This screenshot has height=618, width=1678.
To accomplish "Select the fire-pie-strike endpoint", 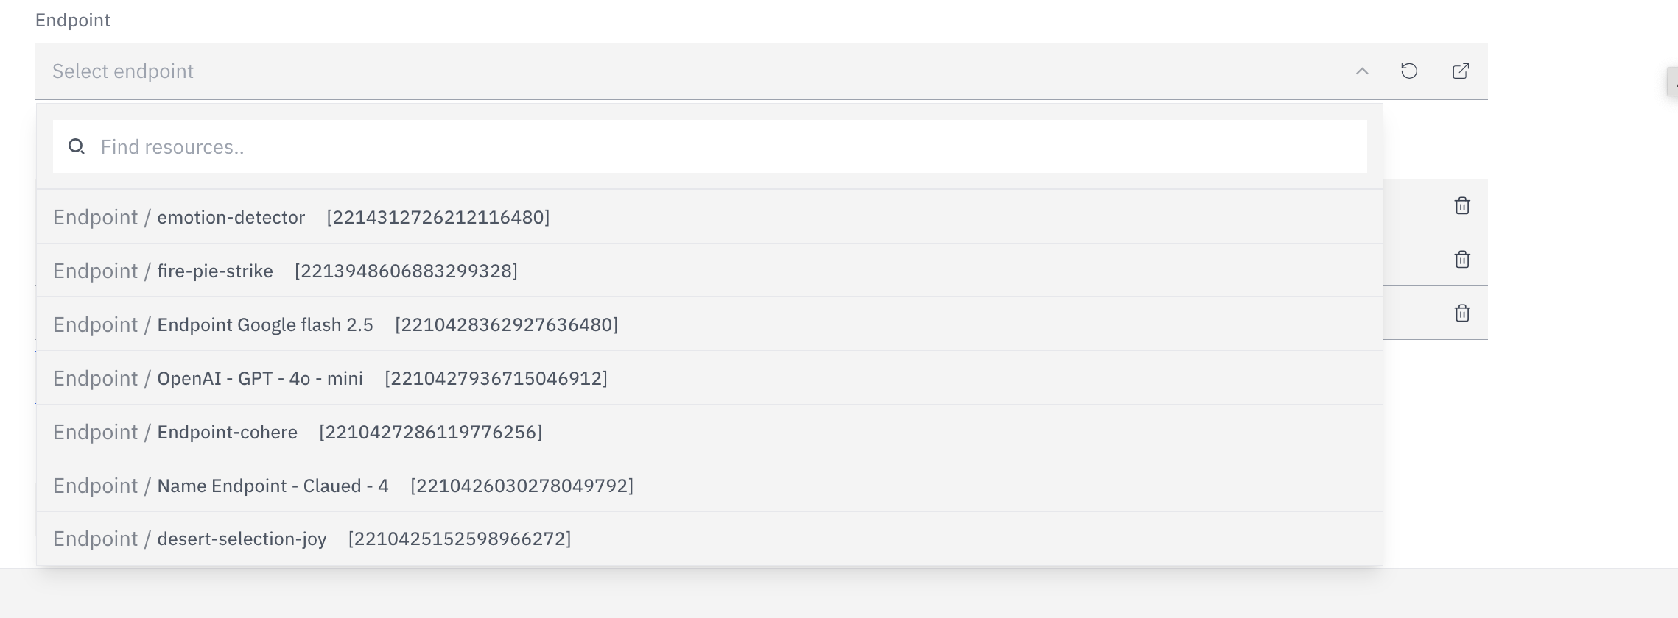I will point(709,271).
